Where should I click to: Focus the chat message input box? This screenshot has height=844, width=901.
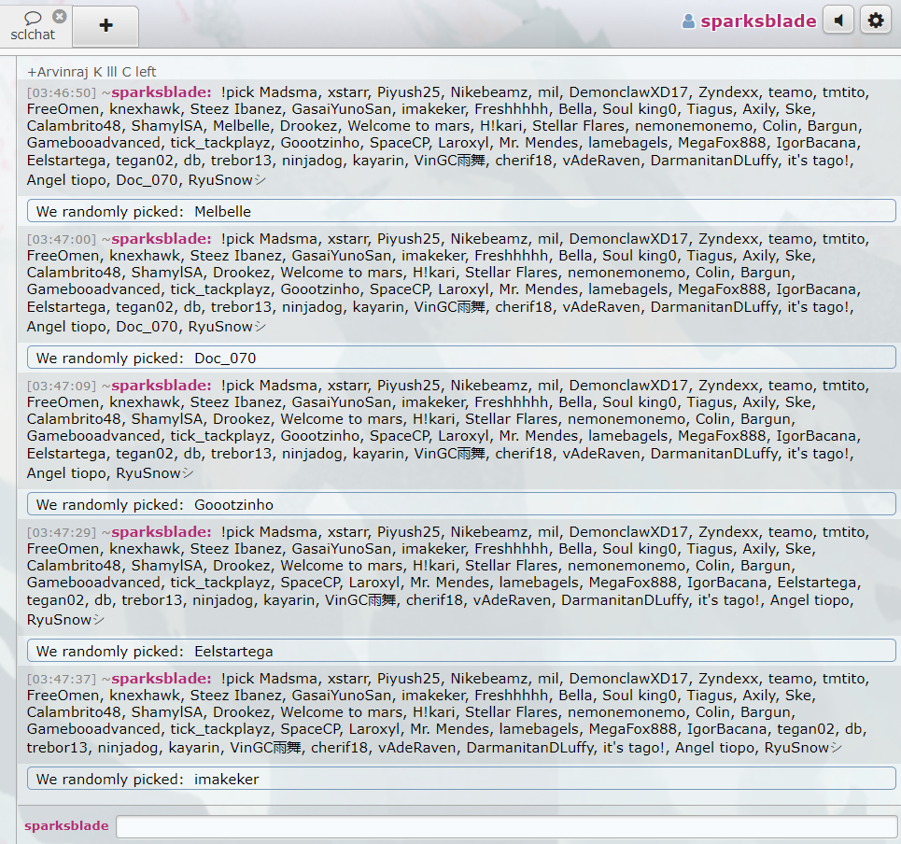(x=506, y=826)
